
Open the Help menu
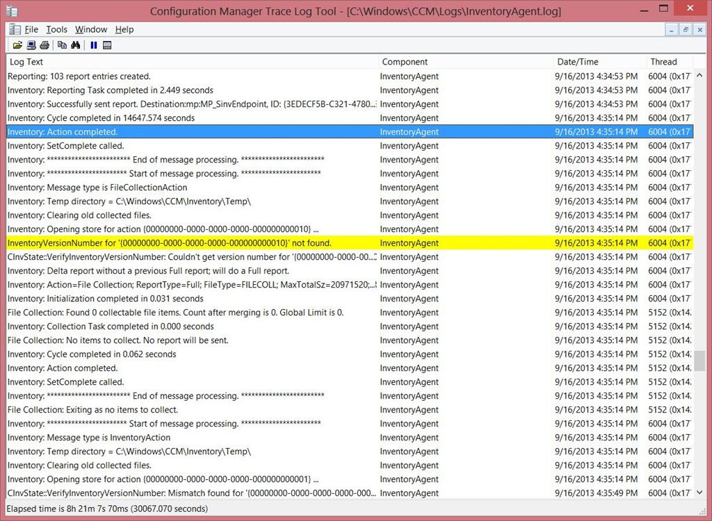pyautogui.click(x=124, y=29)
